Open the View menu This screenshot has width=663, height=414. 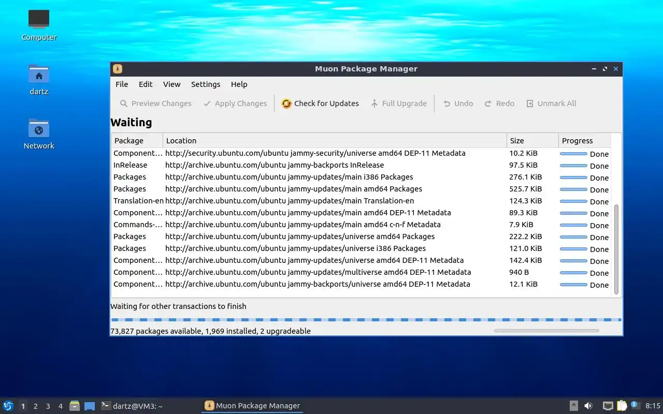(172, 84)
